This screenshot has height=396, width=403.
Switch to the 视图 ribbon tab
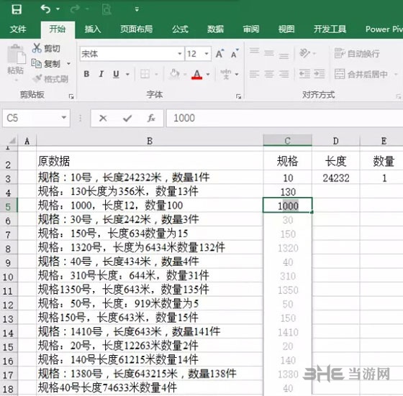click(x=286, y=29)
